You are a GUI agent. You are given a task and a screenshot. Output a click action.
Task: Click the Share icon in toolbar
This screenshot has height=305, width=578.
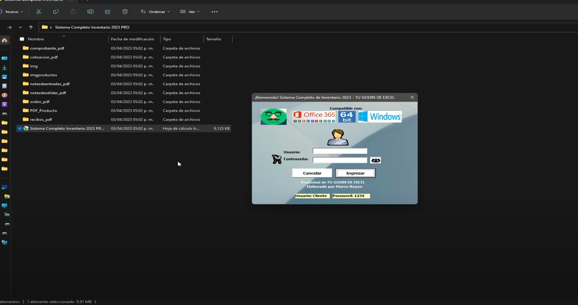pyautogui.click(x=107, y=11)
